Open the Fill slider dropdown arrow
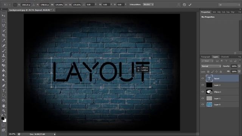 coord(239,71)
